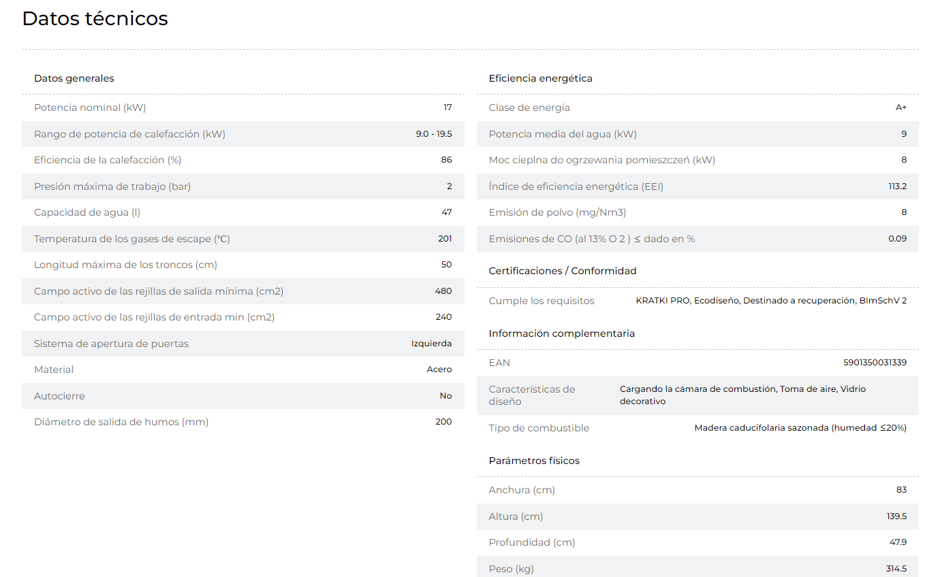Click 'Peso (kg)' label

pyautogui.click(x=512, y=569)
